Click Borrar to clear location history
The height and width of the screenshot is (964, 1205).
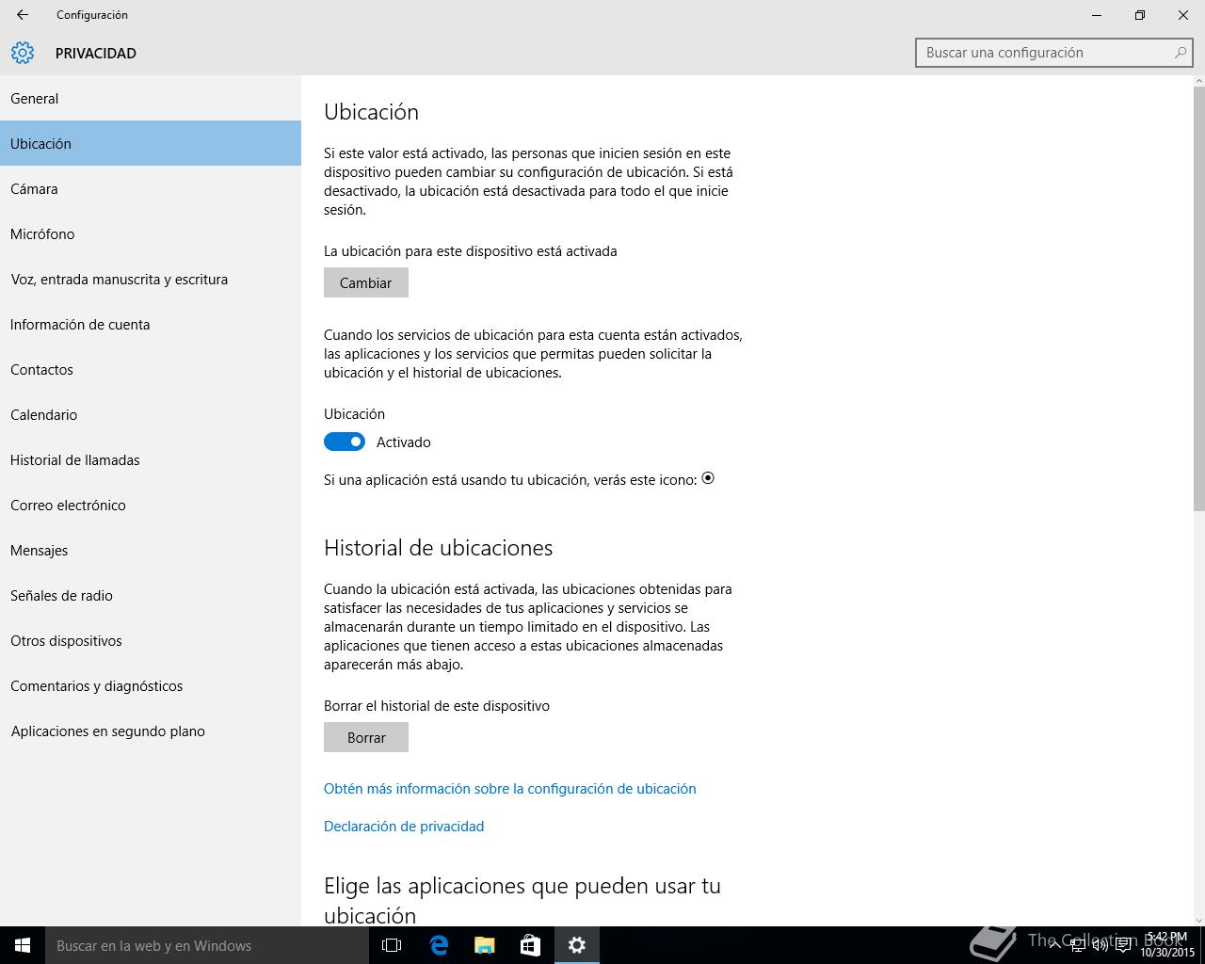pos(366,737)
